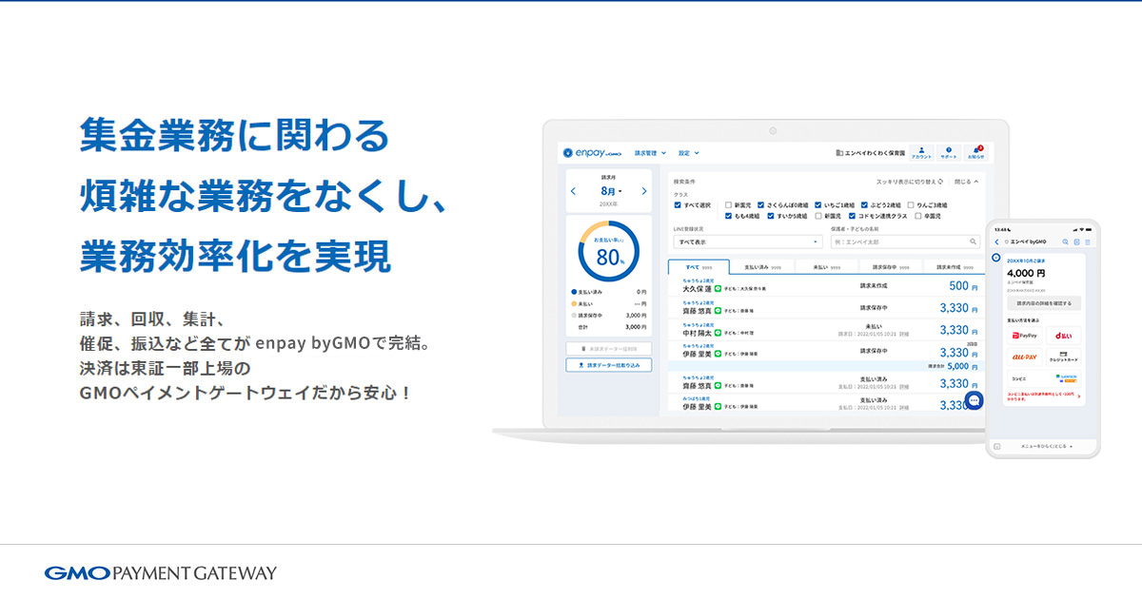
Task: Open the 設定 dropdown menu
Action: point(689,152)
